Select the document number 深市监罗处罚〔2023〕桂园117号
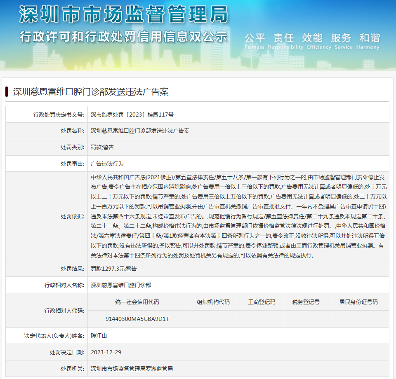Viewport: 396px width, 379px height. click(132, 115)
